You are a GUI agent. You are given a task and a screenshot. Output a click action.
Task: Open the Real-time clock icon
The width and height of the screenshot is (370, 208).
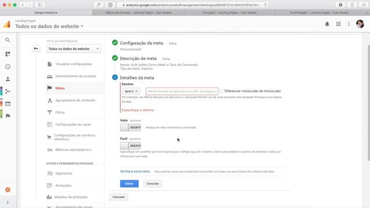coord(8,67)
